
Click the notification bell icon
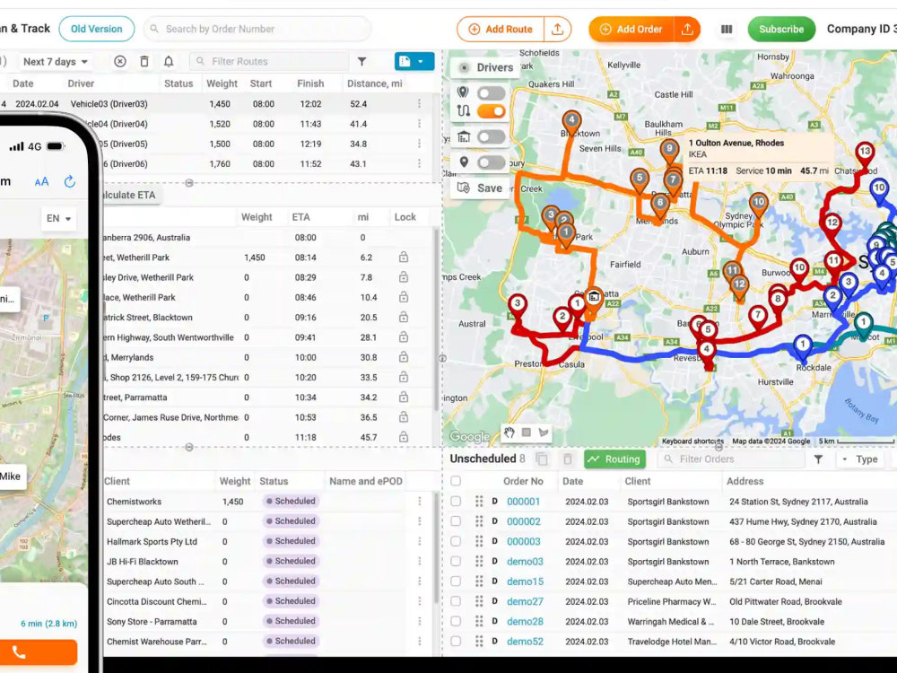(169, 61)
